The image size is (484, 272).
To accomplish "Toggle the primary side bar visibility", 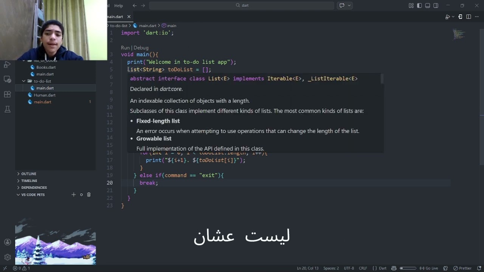I will [419, 5].
